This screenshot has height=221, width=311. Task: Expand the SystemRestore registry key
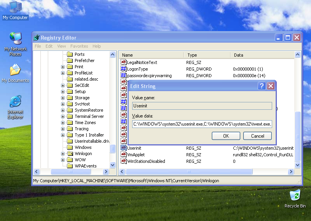(63, 110)
